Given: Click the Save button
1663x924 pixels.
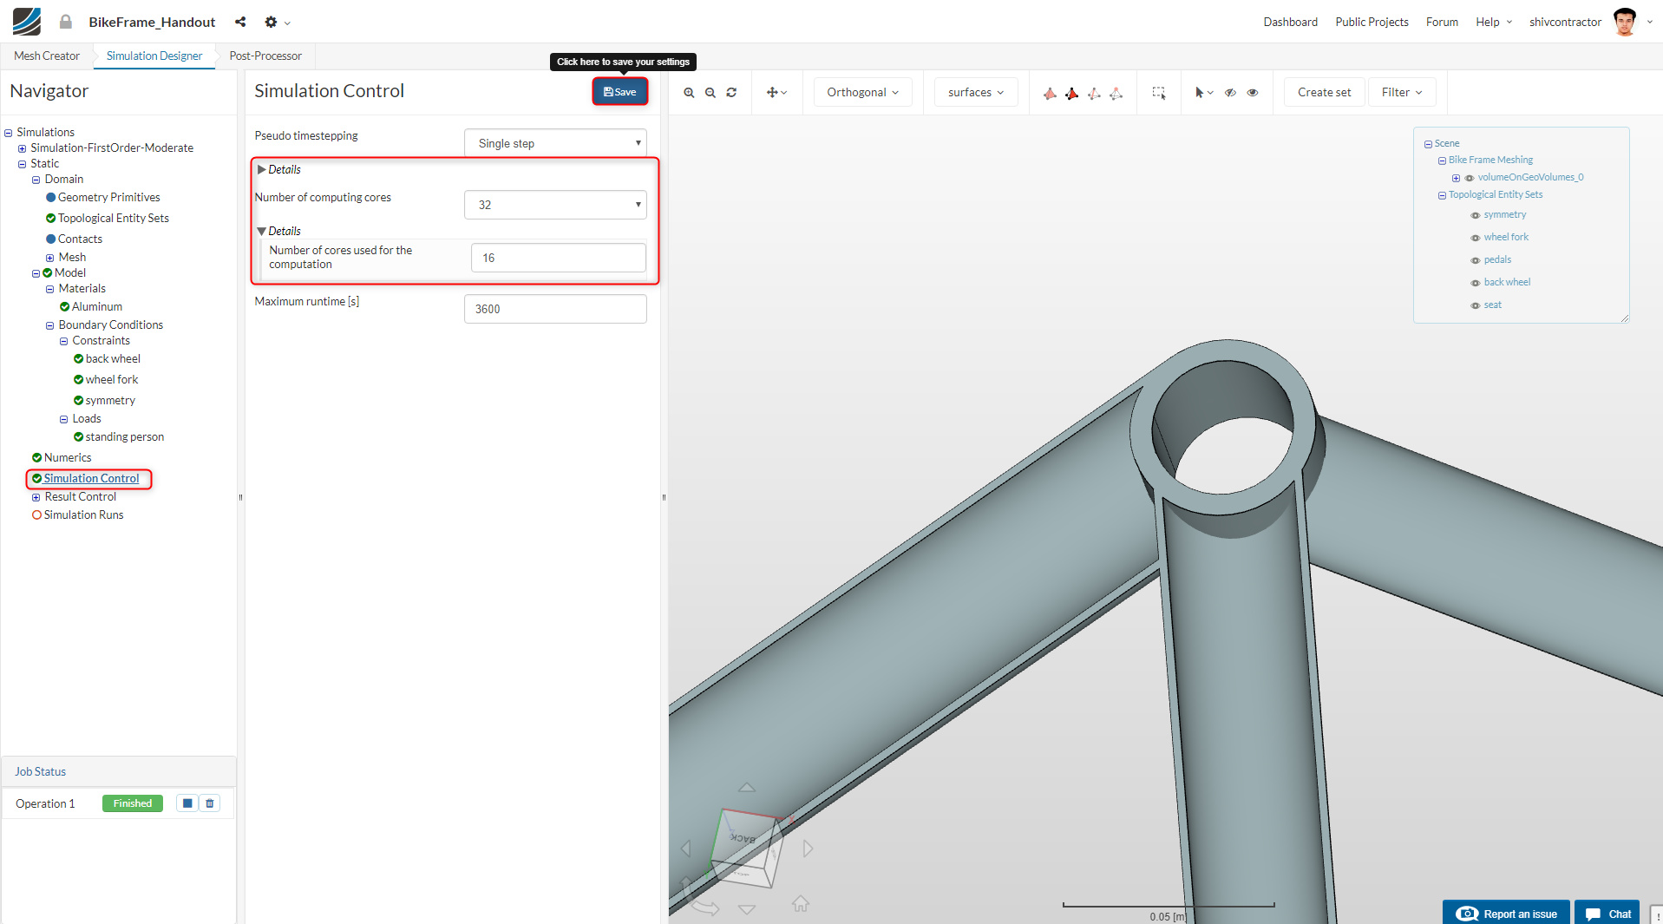Looking at the screenshot, I should point(619,92).
